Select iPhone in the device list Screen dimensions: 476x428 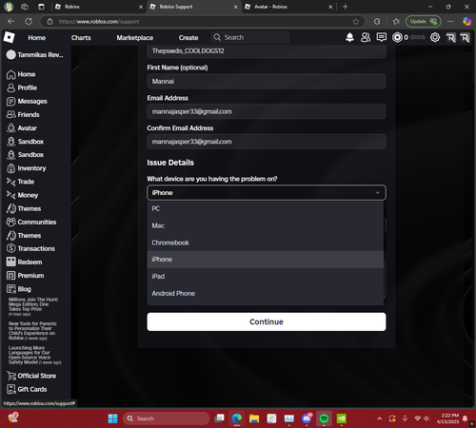[266, 260]
